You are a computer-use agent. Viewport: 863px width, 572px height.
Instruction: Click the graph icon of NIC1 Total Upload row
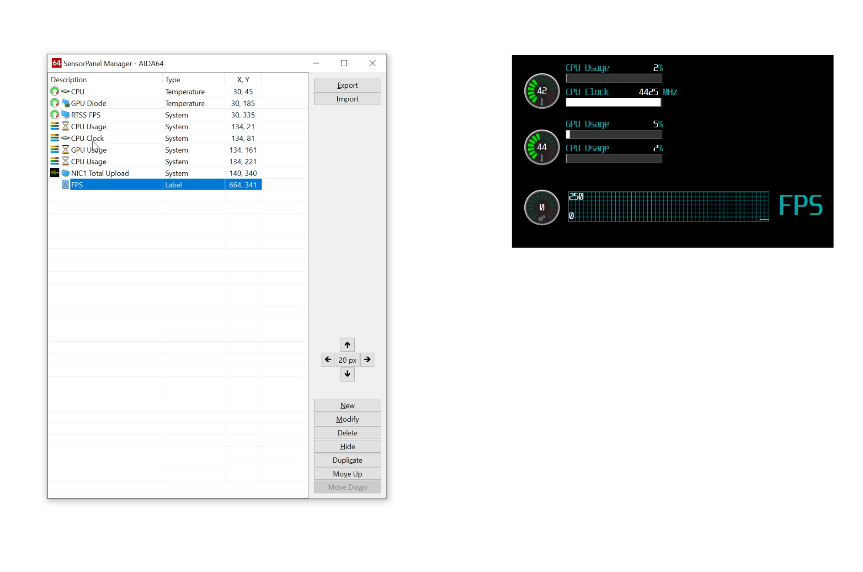click(55, 173)
